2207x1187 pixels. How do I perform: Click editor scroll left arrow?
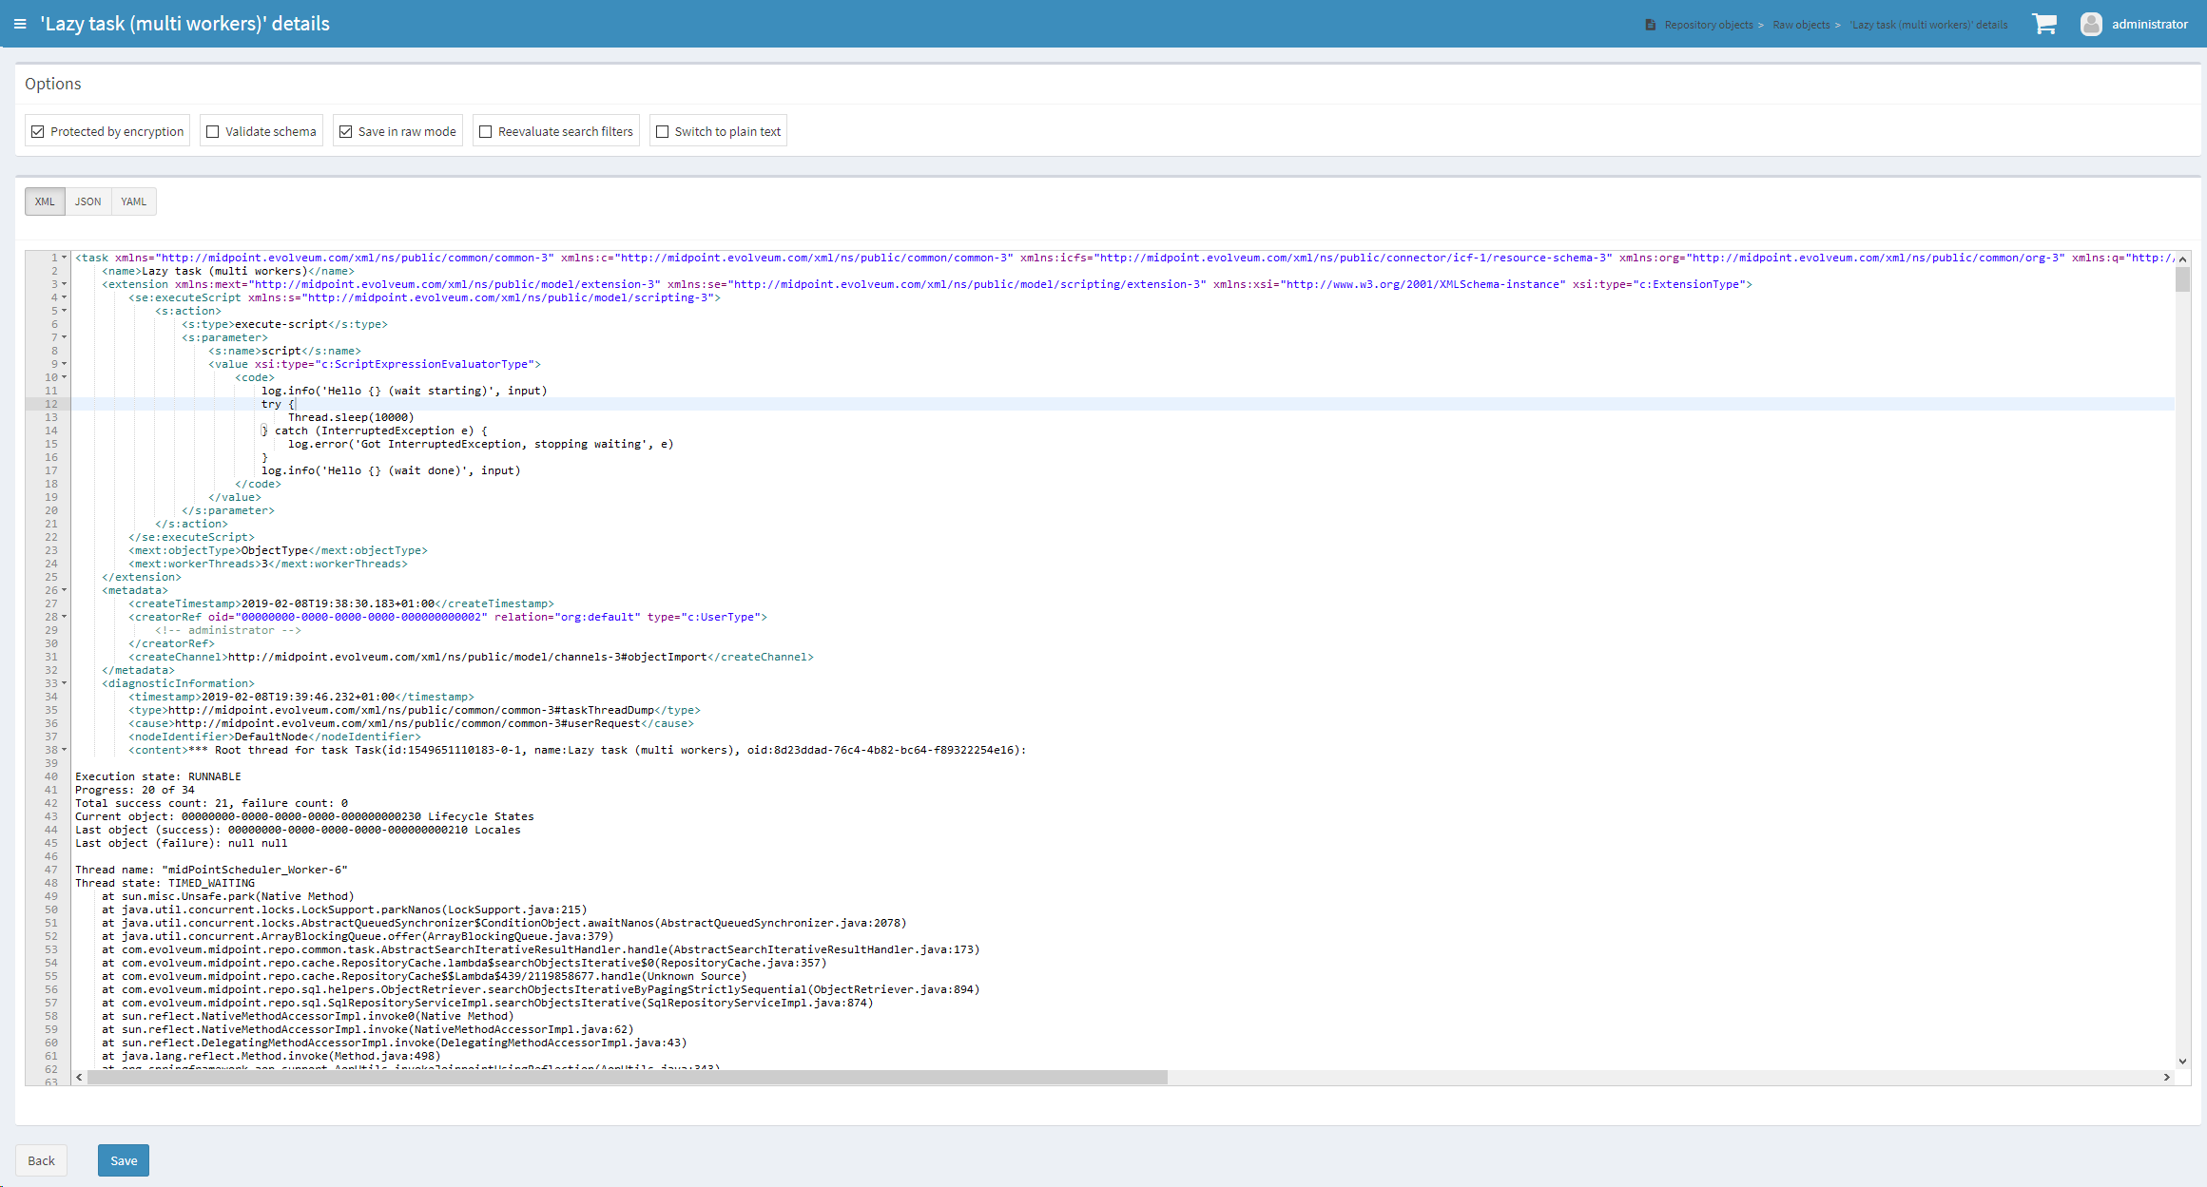[x=79, y=1077]
